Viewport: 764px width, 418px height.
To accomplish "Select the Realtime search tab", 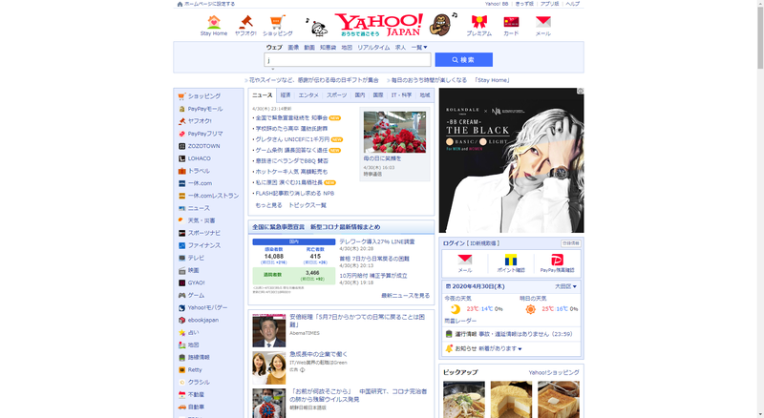I will pyautogui.click(x=373, y=48).
